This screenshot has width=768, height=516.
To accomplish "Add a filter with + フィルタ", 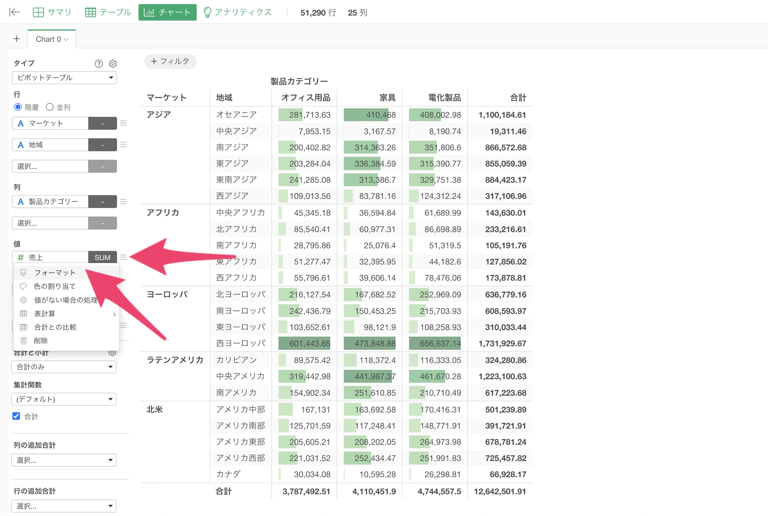I will (x=170, y=61).
